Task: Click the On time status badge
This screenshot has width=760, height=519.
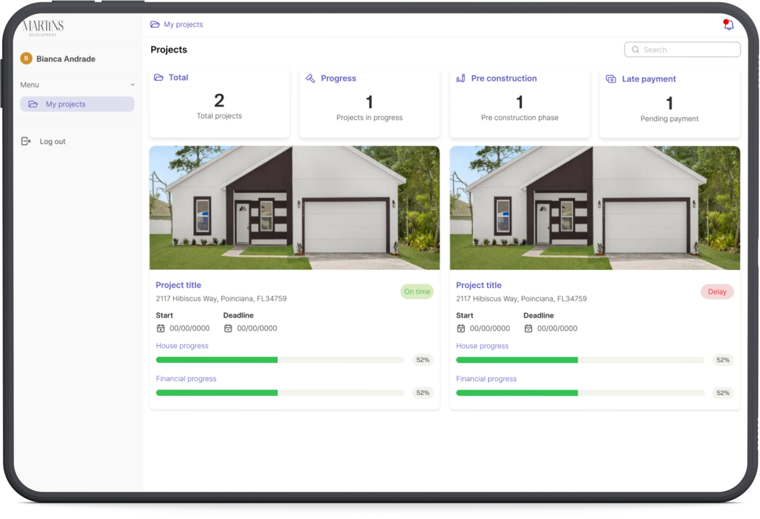Action: [416, 291]
